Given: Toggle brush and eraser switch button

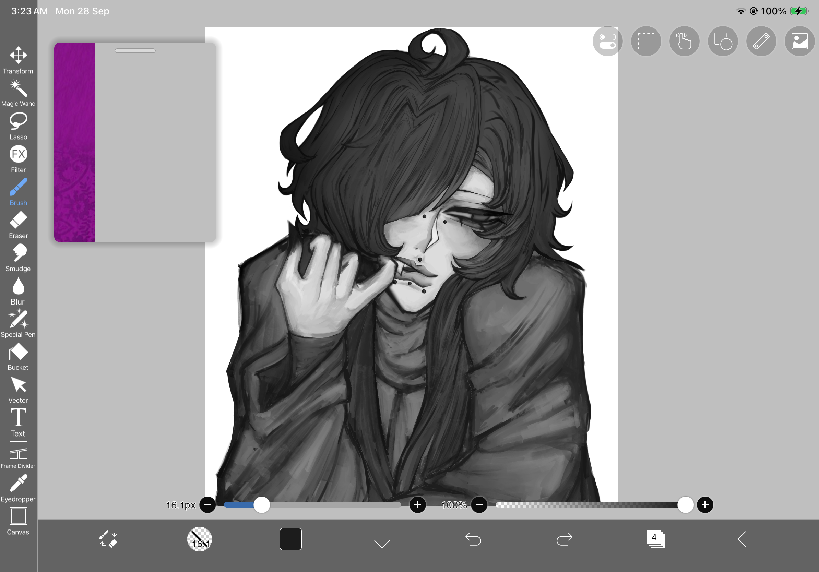Looking at the screenshot, I should pos(108,539).
